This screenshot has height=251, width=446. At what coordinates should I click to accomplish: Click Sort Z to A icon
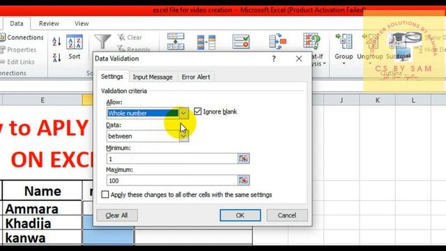coord(56,57)
